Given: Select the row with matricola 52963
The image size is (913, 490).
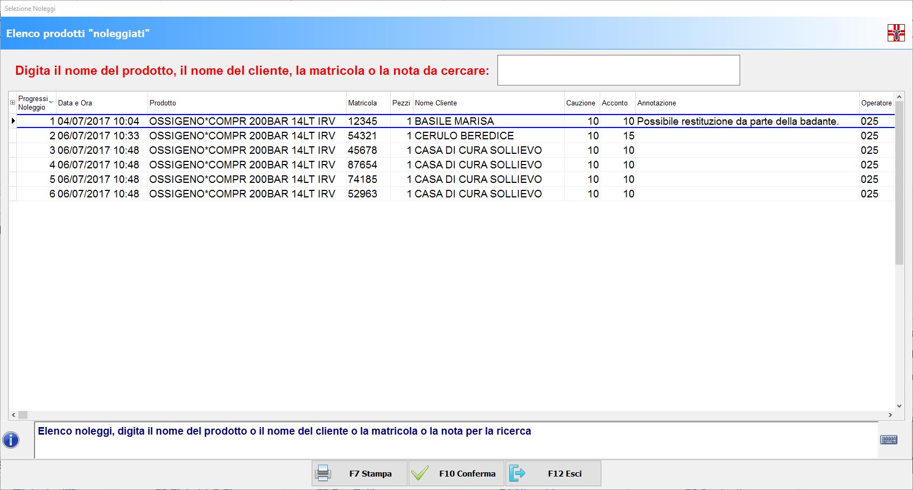Looking at the screenshot, I should tap(362, 194).
